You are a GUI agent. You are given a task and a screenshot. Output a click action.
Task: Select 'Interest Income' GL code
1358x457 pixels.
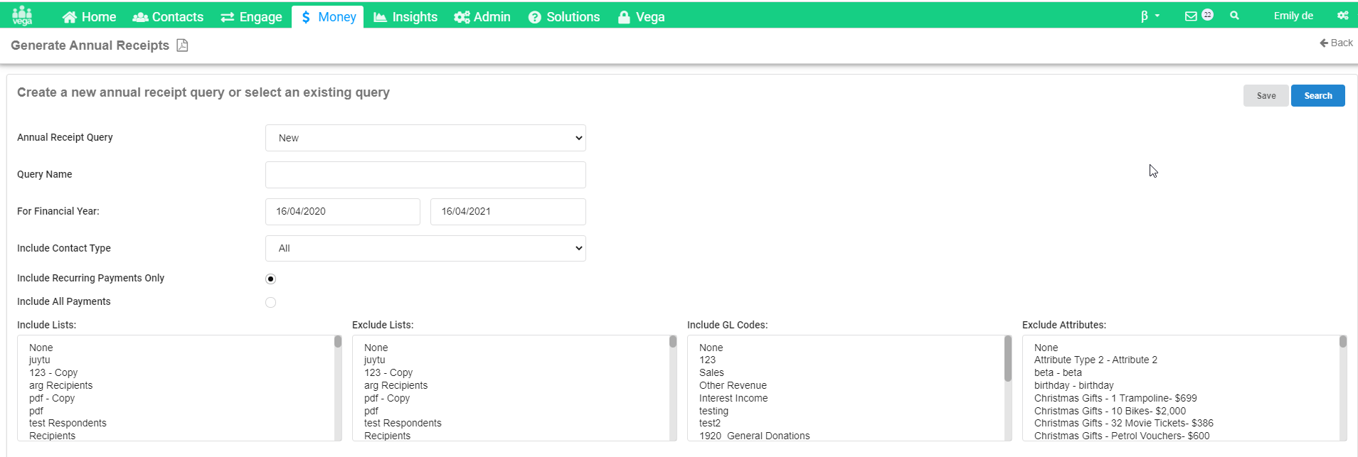(733, 398)
